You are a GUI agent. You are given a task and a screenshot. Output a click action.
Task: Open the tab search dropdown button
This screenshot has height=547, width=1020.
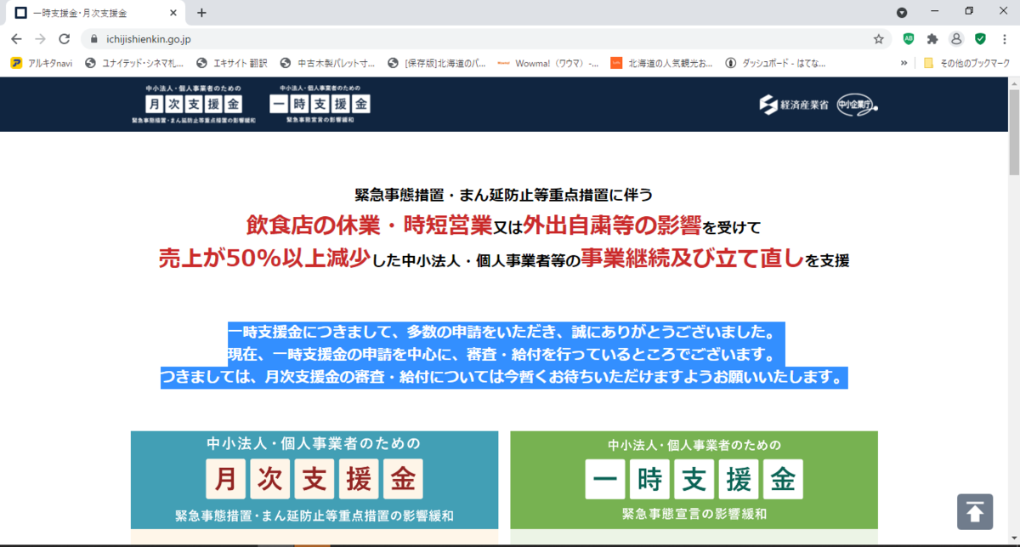pos(902,13)
